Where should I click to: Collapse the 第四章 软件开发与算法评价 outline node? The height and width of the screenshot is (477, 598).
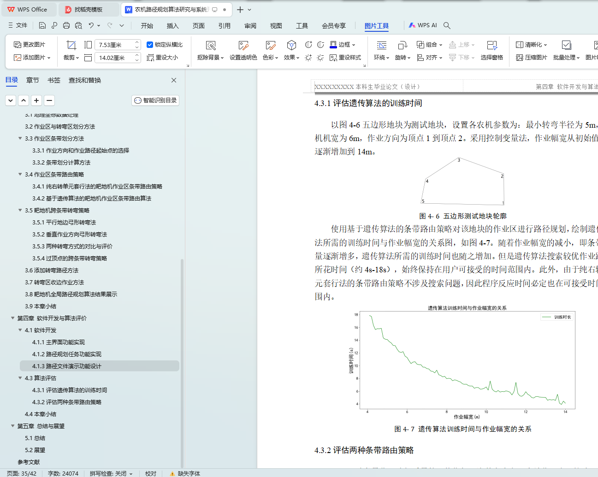[12, 318]
